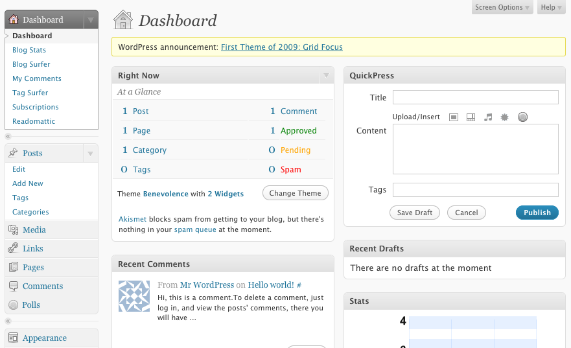Click the Pages icon in sidebar
571x348 pixels.
(13, 267)
